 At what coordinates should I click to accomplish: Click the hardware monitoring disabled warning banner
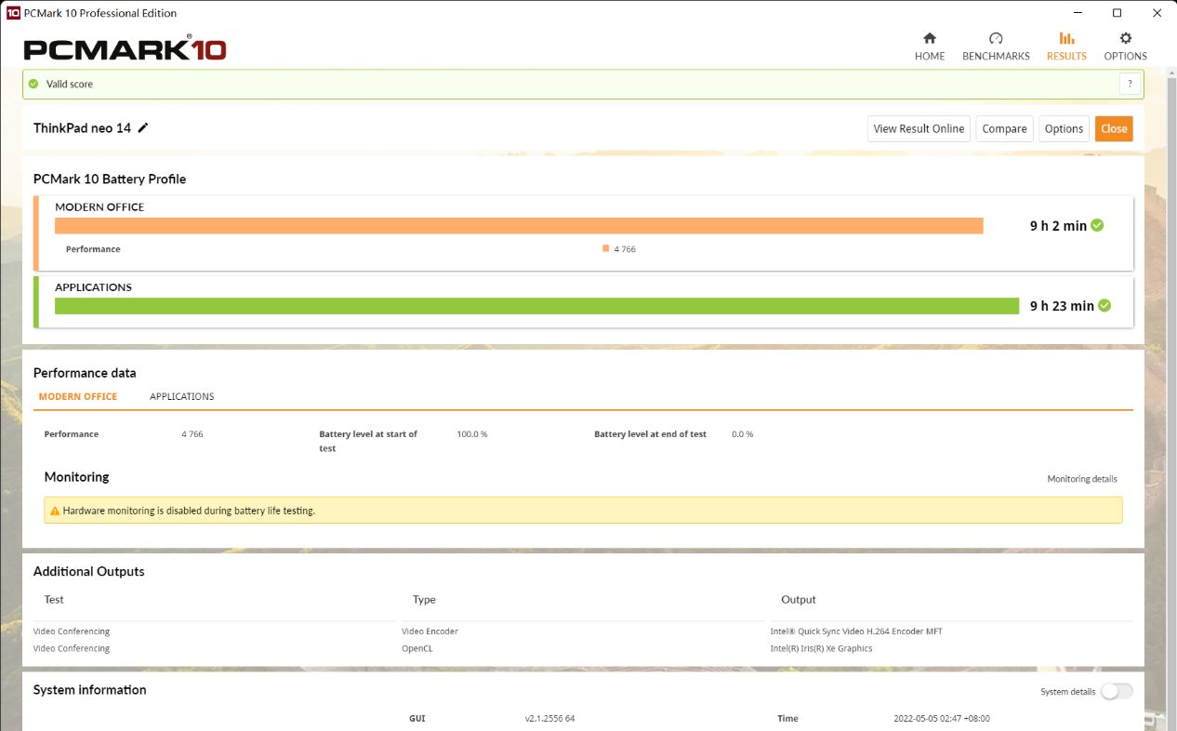(x=583, y=510)
